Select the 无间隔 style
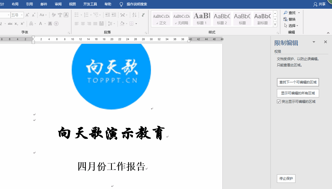The image size is (332, 189). [181, 19]
